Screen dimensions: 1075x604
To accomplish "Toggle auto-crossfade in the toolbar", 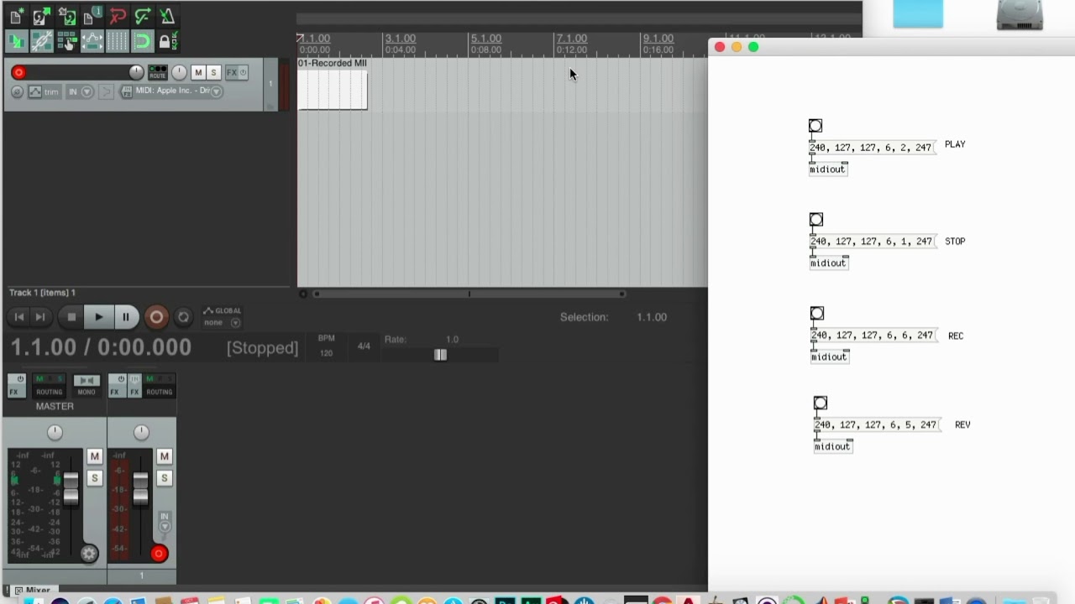I will [x=16, y=41].
